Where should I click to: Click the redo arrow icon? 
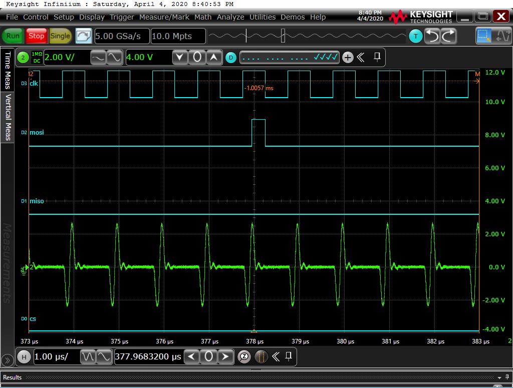pyautogui.click(x=448, y=36)
